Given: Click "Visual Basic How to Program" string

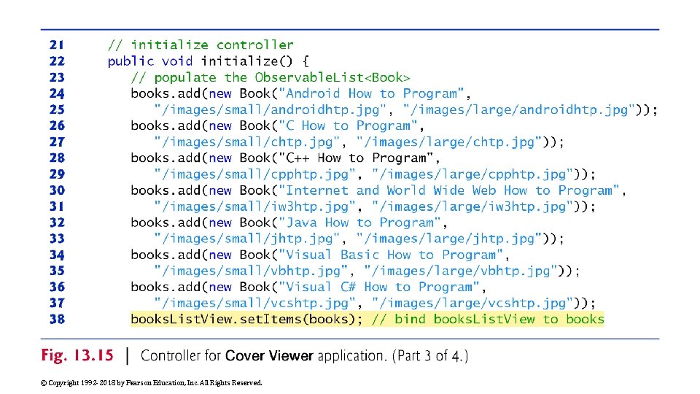Looking at the screenshot, I should click(x=391, y=255).
